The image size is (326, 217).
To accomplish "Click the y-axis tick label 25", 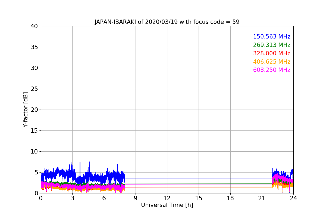I will tap(34, 89).
